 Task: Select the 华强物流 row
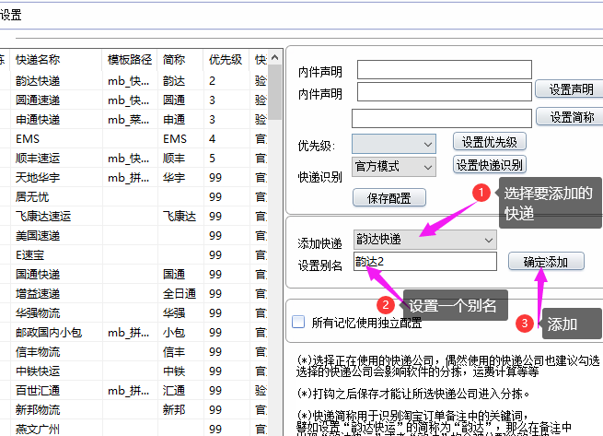click(38, 313)
